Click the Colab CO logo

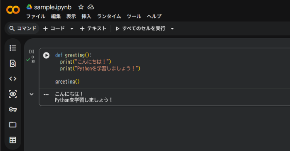[x=13, y=10]
